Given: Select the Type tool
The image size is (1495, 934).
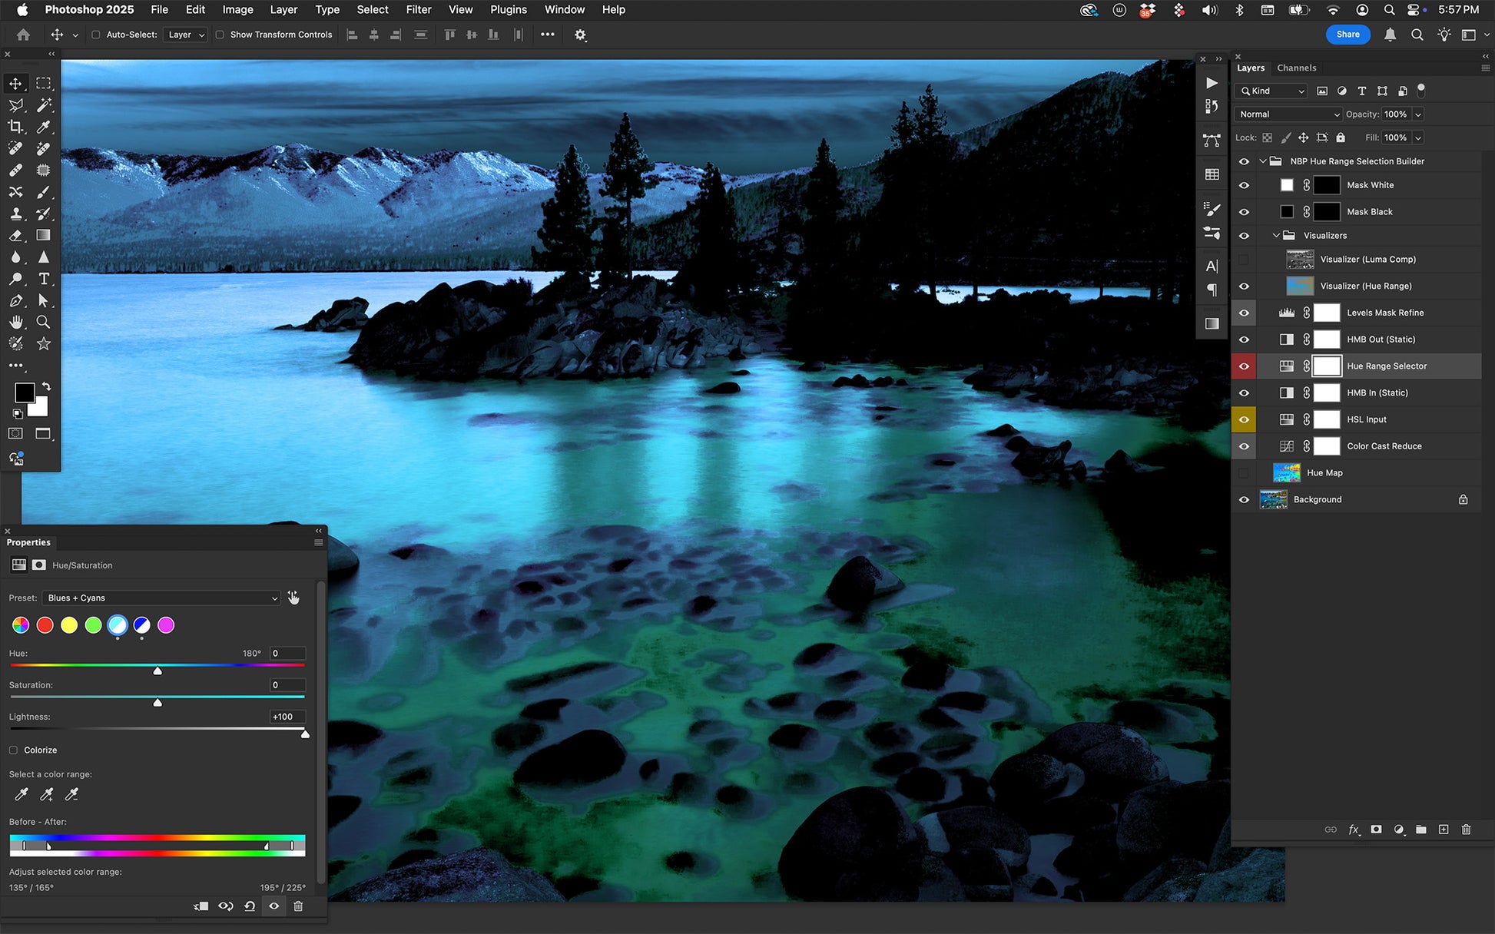Looking at the screenshot, I should coord(44,279).
